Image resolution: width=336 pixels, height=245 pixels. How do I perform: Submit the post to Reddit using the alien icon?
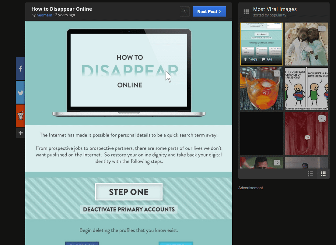[20, 116]
